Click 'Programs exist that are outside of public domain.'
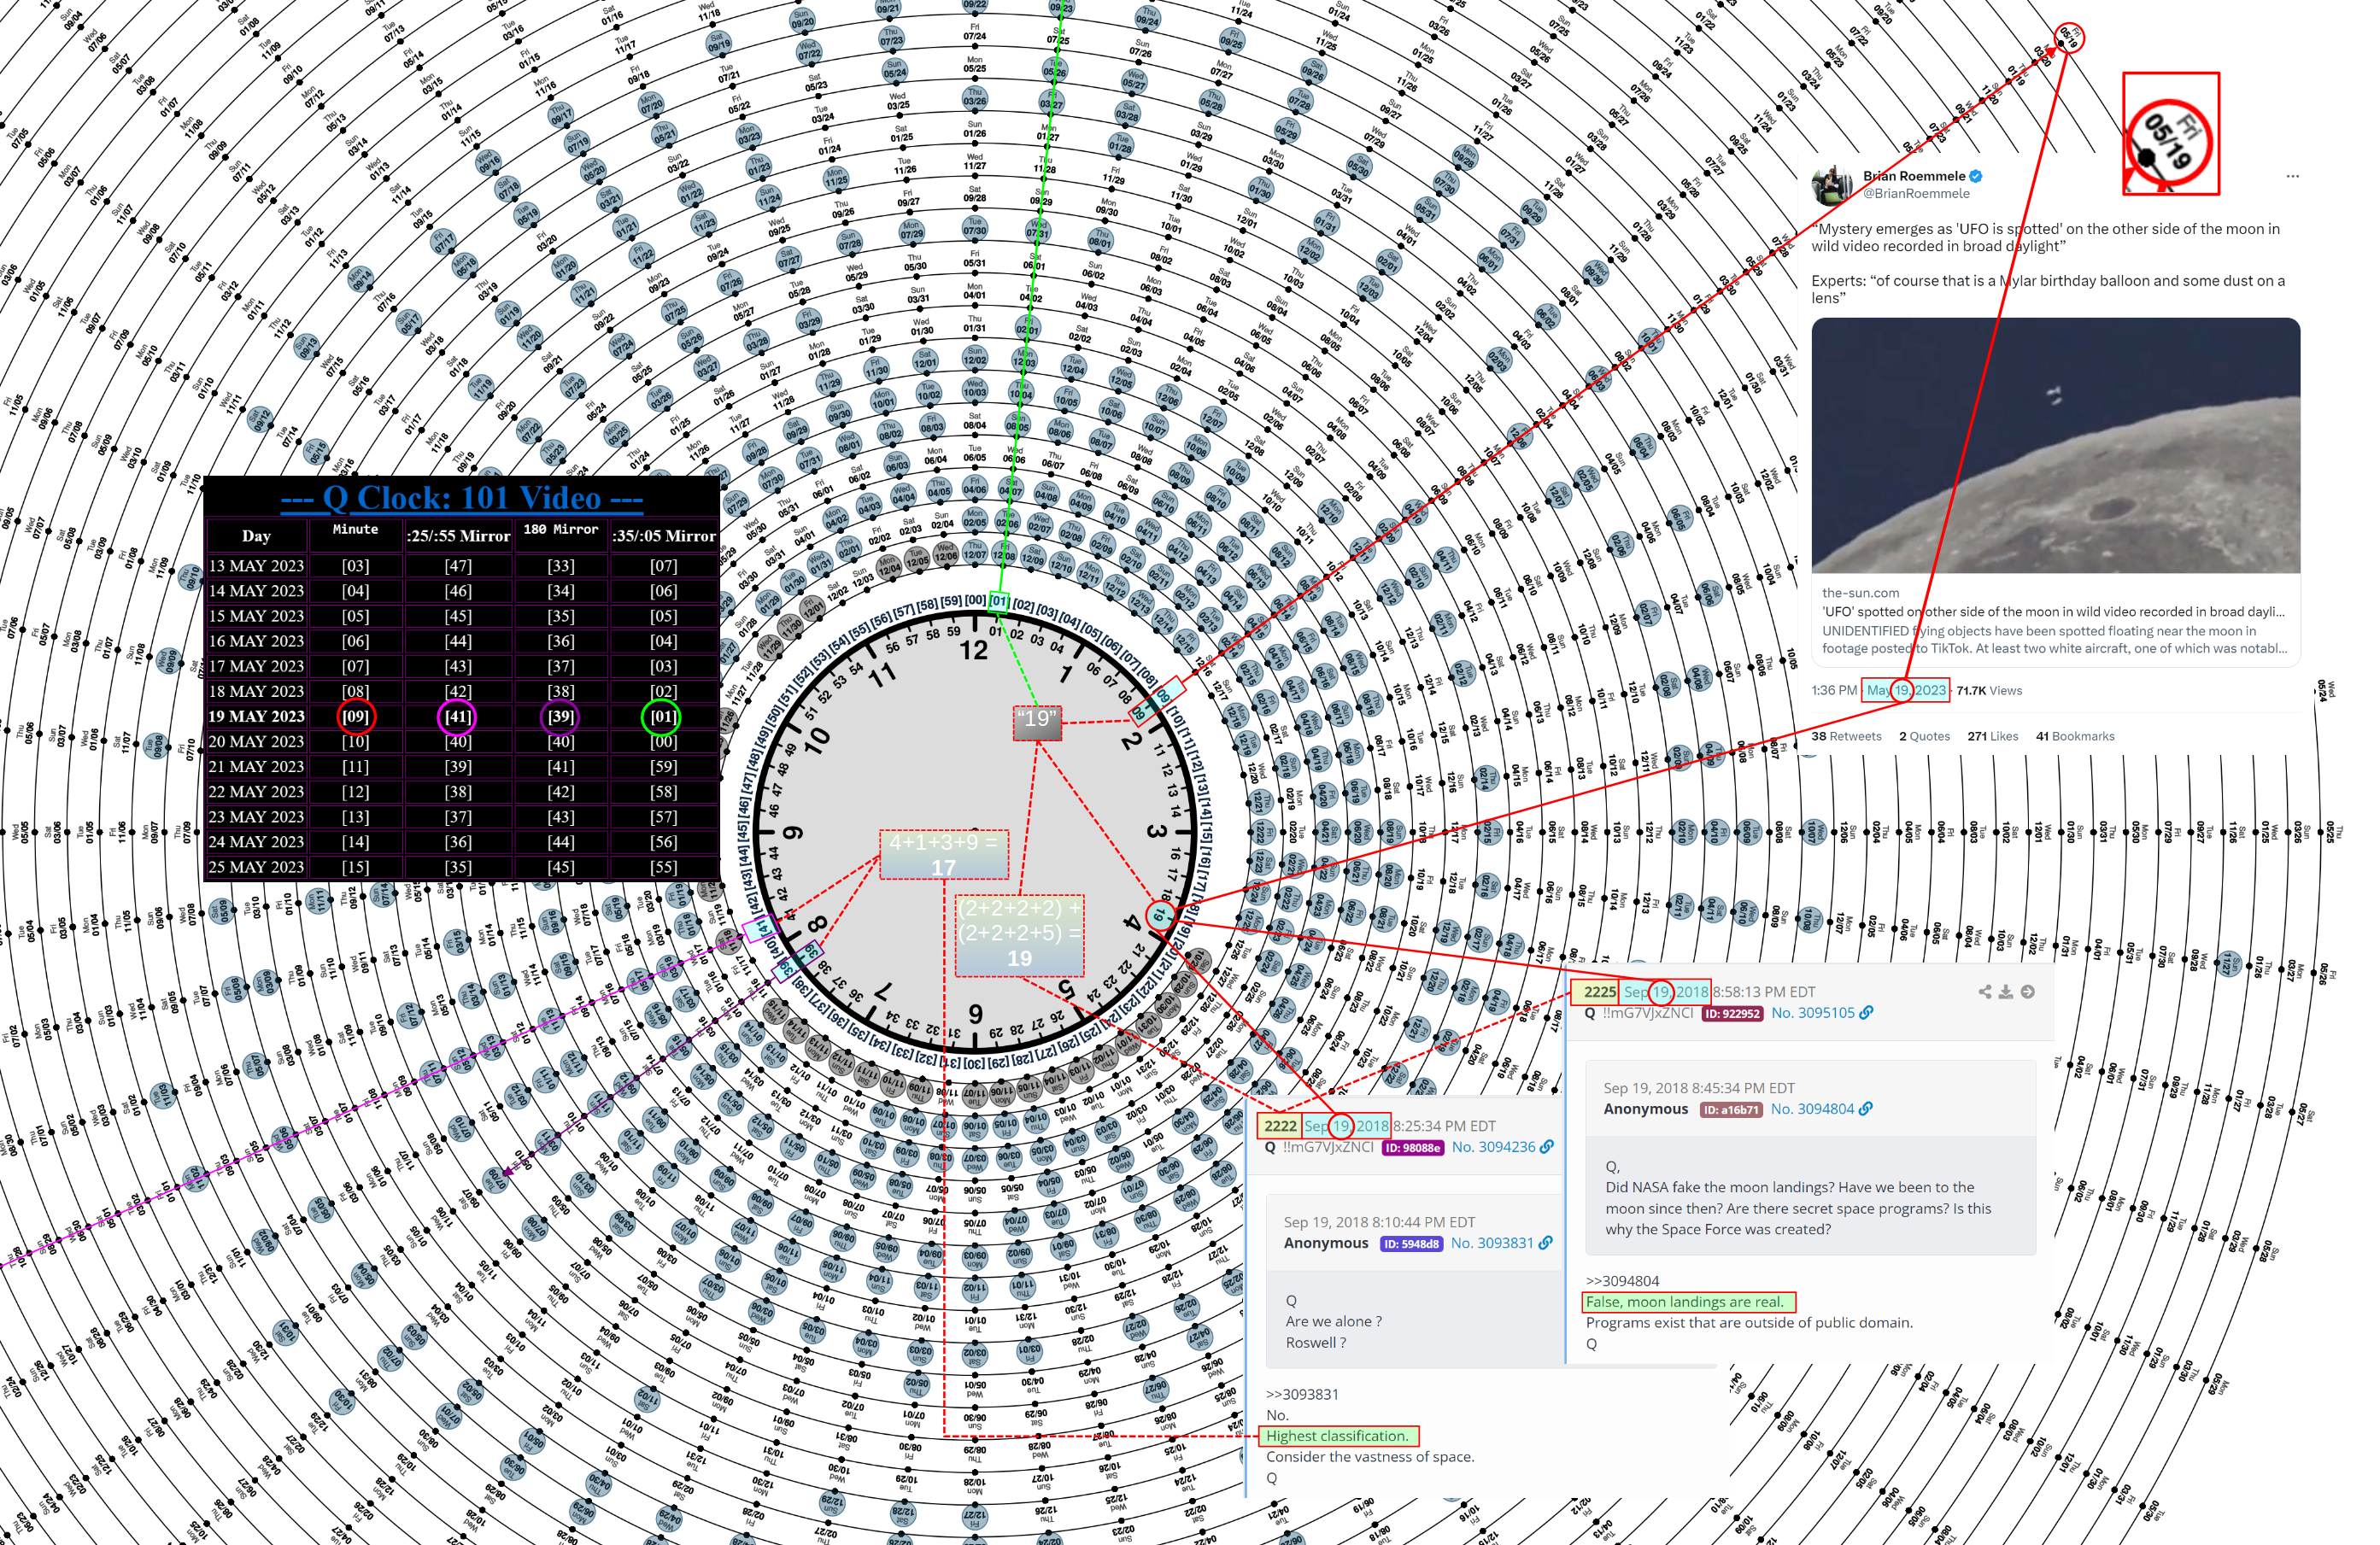 coord(1749,1323)
